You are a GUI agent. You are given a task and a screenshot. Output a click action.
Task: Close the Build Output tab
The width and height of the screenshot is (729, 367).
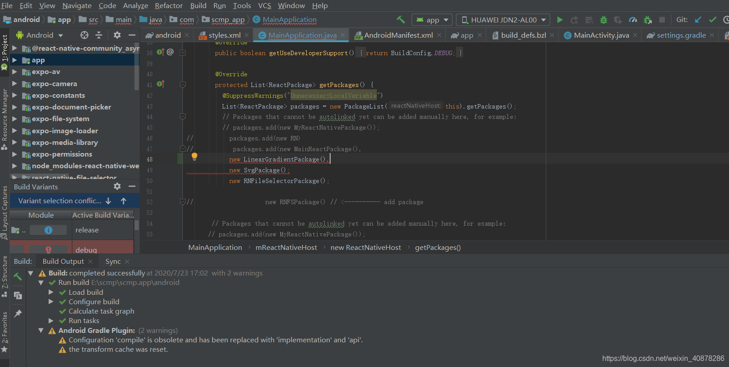pyautogui.click(x=91, y=261)
